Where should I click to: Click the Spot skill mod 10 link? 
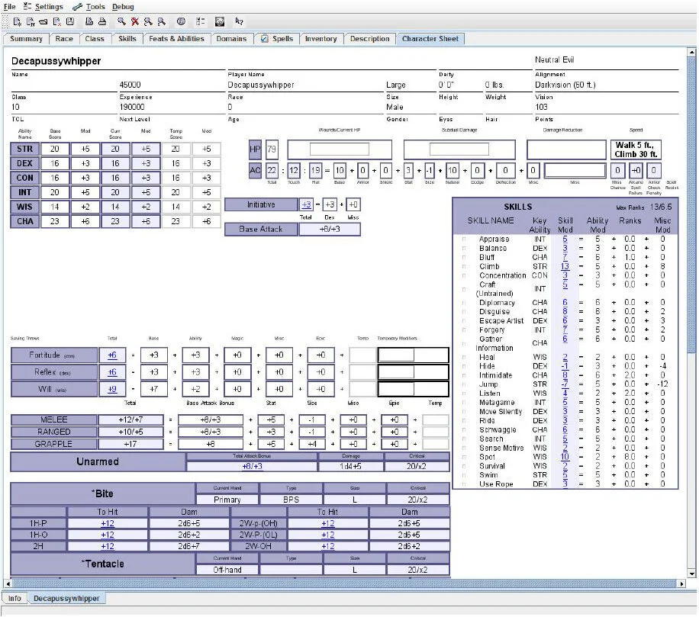coord(565,457)
